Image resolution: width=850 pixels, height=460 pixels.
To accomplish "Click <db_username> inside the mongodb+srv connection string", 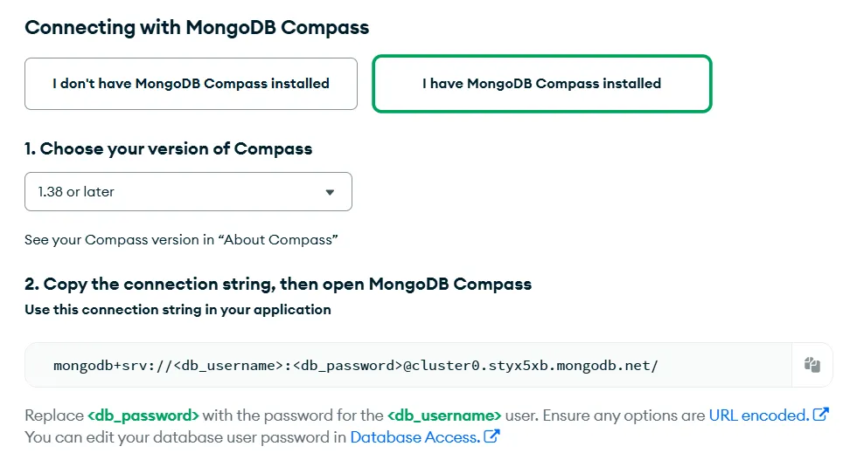I will point(226,365).
